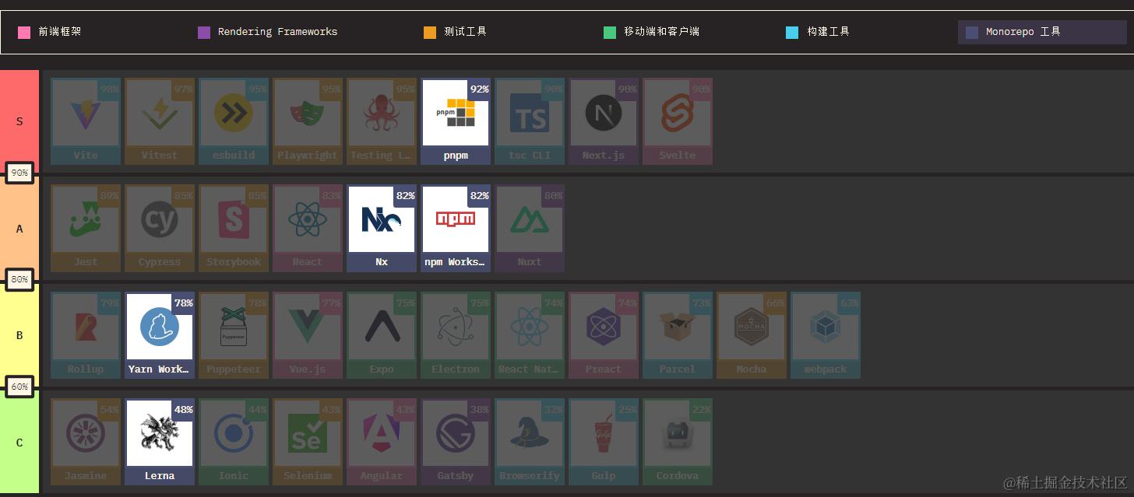
Task: Click the pink 前端框架 color swatch
Action: click(x=24, y=33)
